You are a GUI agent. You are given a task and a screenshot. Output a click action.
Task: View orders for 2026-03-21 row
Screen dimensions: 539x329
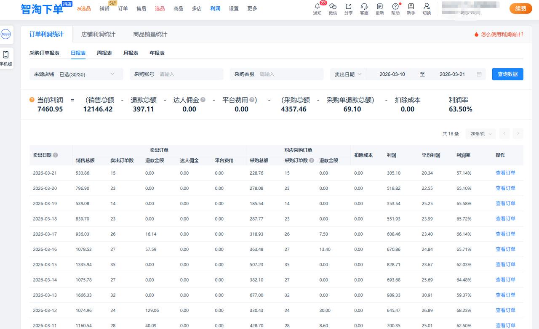(505, 173)
